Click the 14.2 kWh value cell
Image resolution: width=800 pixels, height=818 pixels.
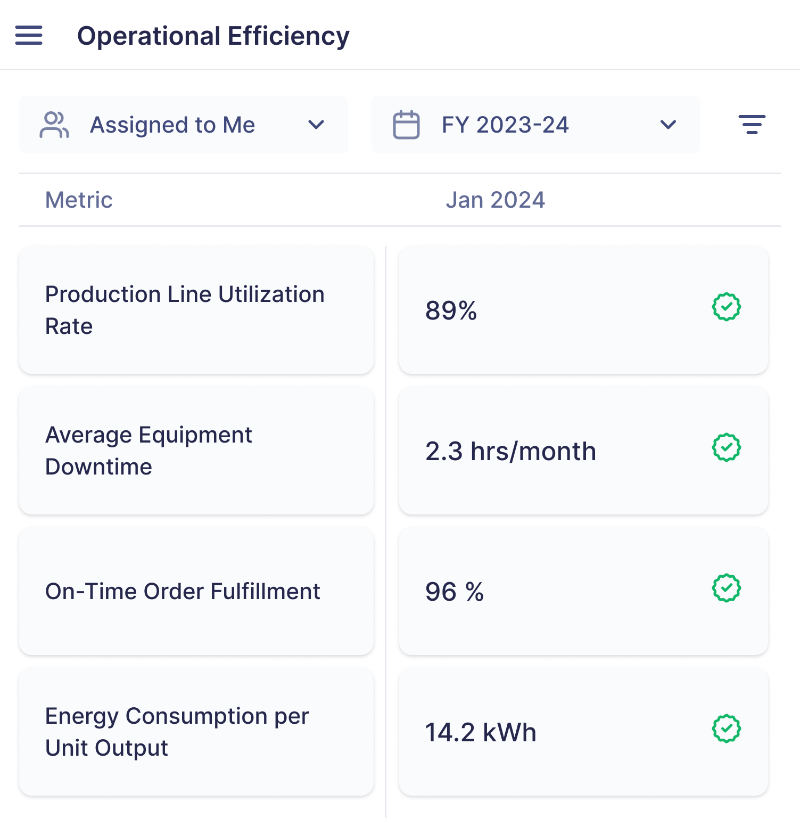[x=532, y=732]
